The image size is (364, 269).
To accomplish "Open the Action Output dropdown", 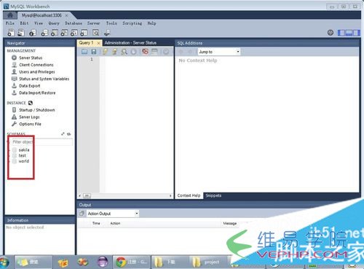I will point(113,214).
